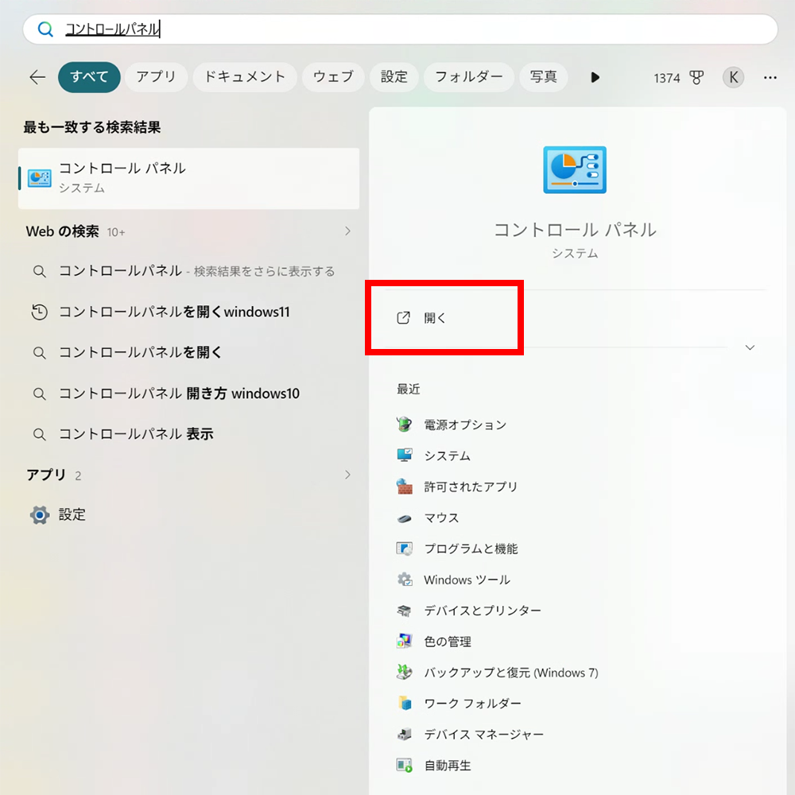This screenshot has height=795, width=795.
Task: Click the デバイスとプリンター icon
Action: coord(404,611)
